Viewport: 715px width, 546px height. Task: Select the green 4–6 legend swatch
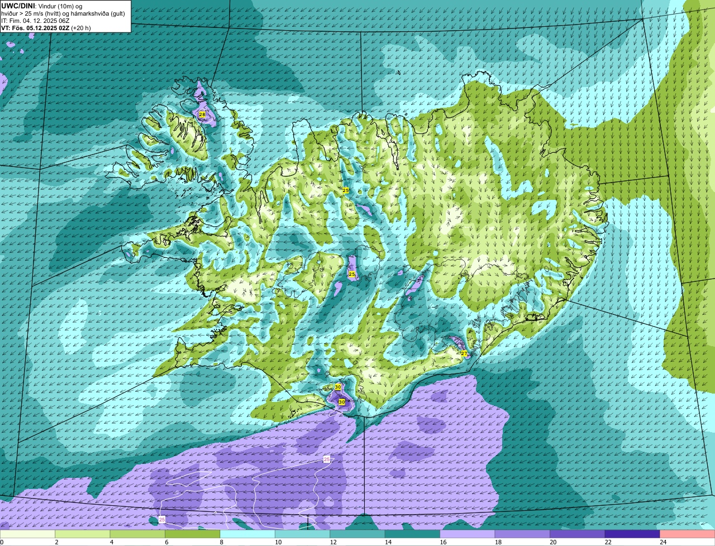coord(137,534)
